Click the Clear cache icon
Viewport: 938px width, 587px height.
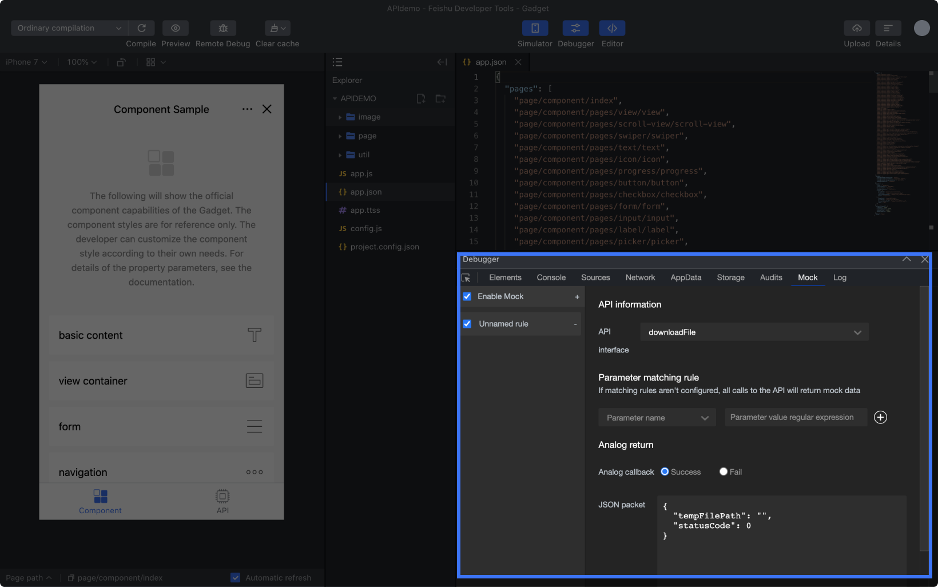(x=277, y=28)
